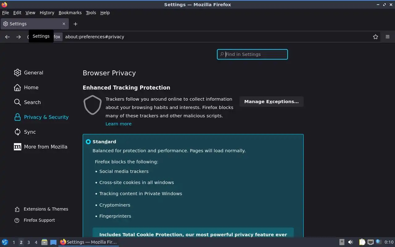
Task: Click Settings — Mozilla Firefox taskbar entry
Action: 89,242
